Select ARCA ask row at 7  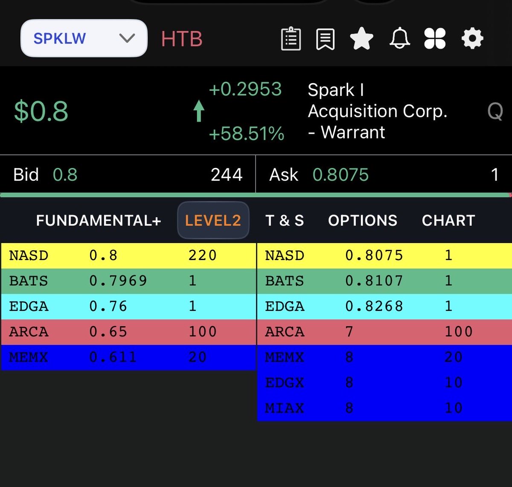tap(384, 332)
